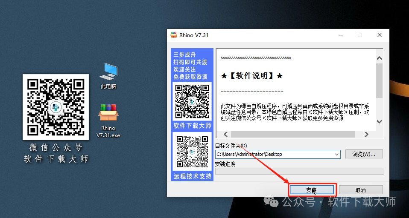Click the 三步成舟 sidebar text
The width and height of the screenshot is (409, 218).
click(184, 54)
